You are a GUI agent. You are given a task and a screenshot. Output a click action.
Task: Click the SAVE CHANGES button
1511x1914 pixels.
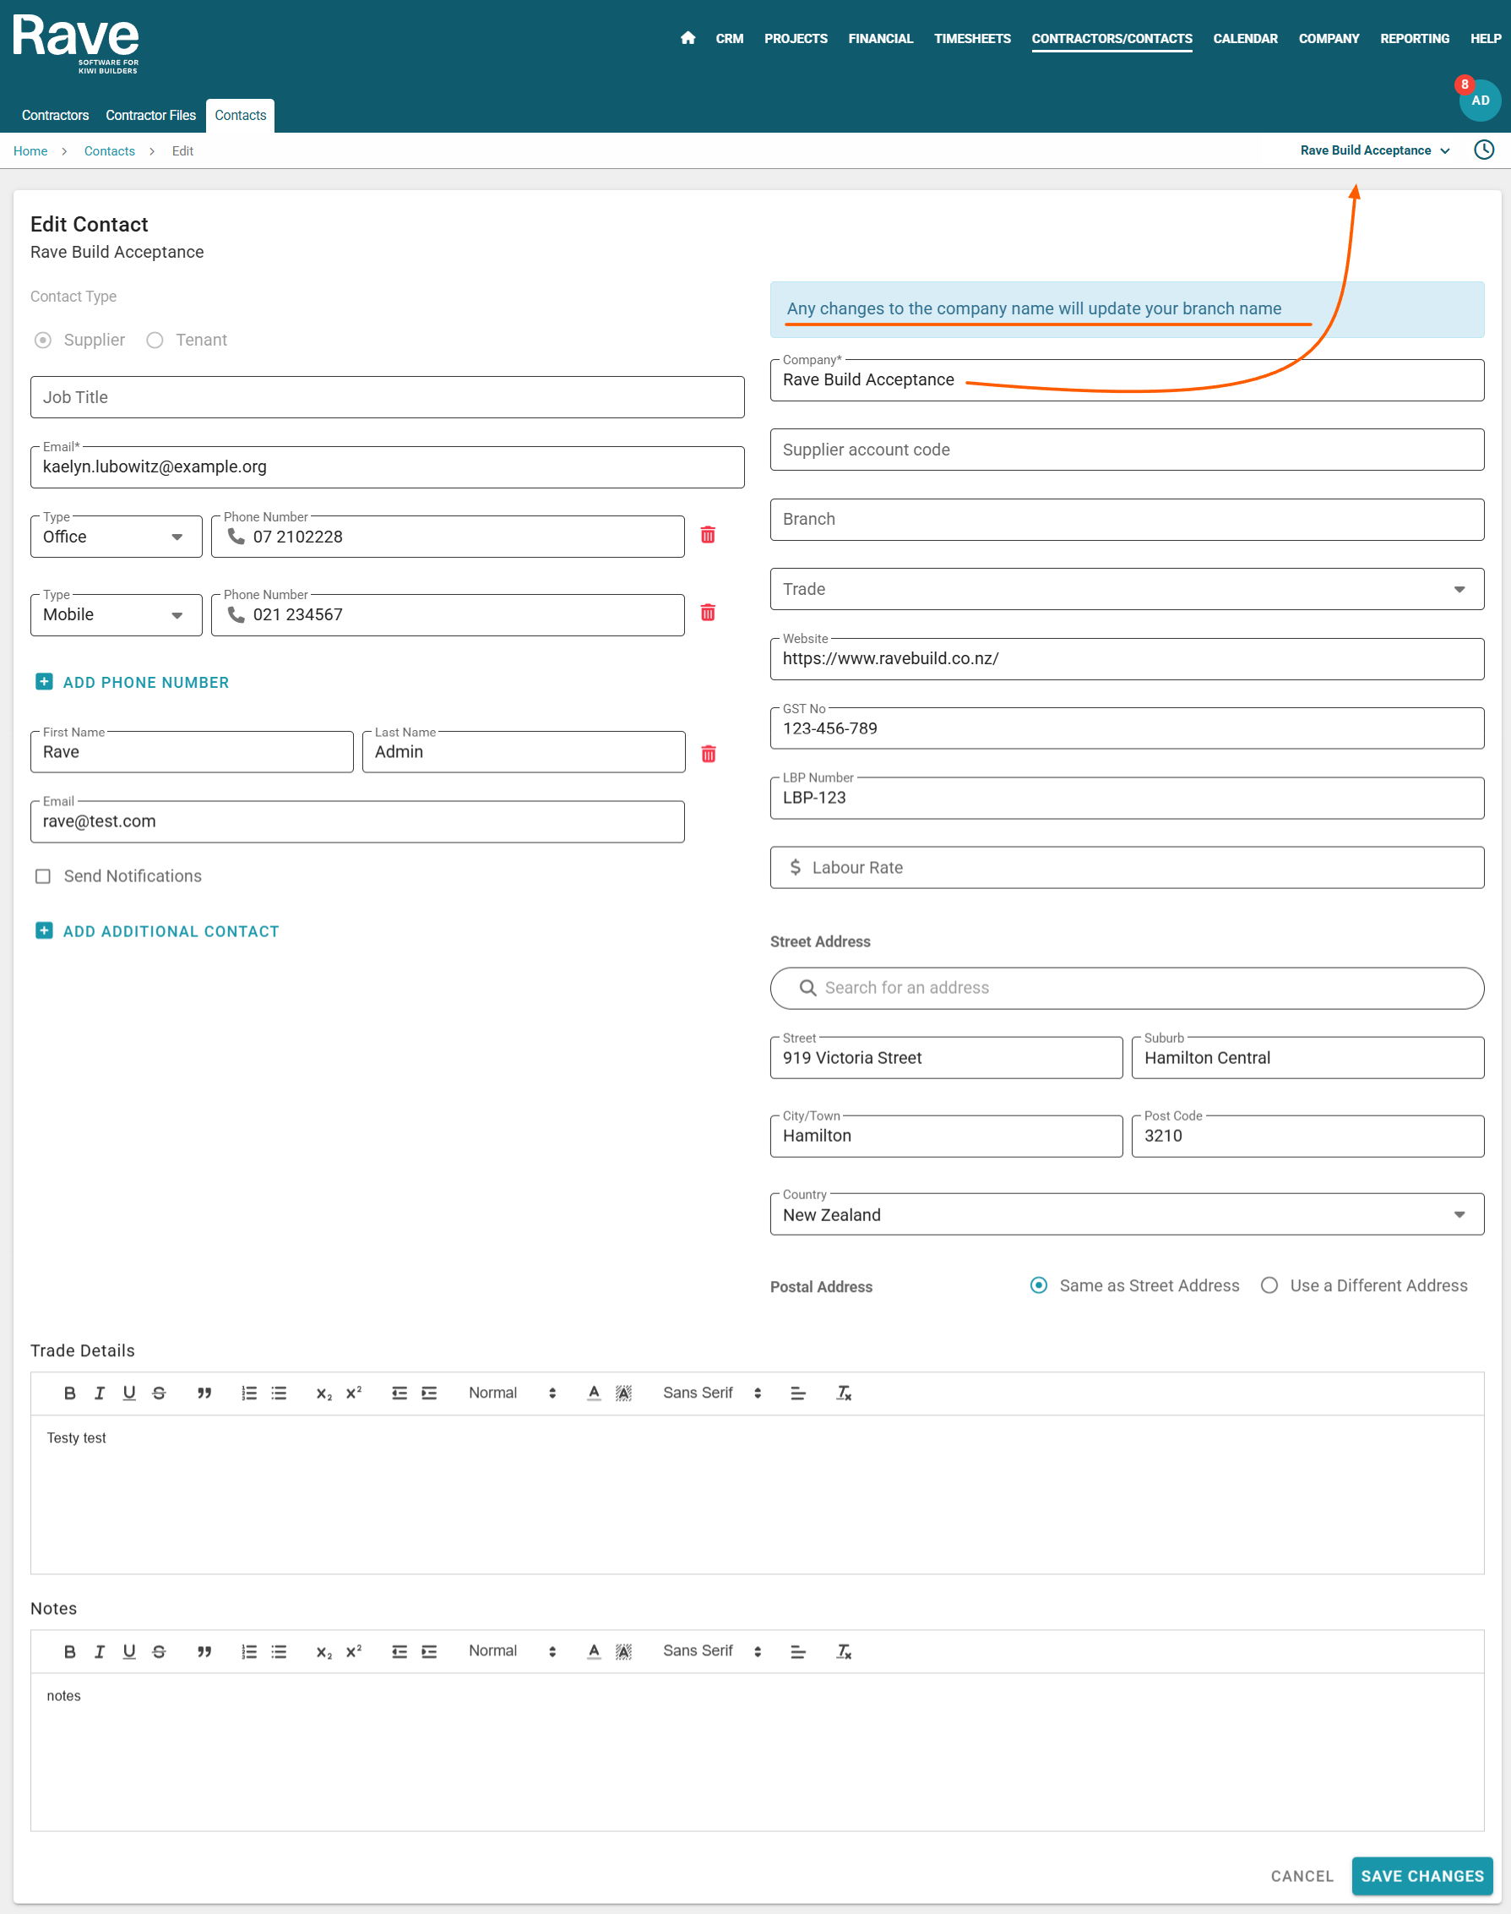click(1421, 1876)
